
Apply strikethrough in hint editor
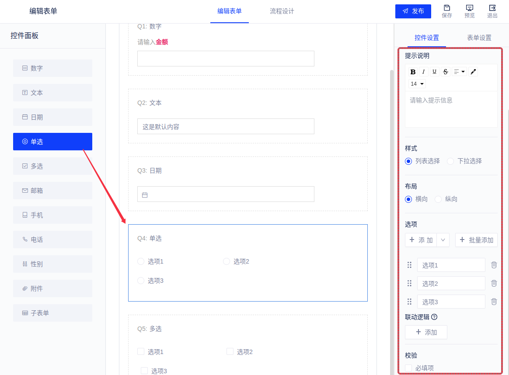[445, 72]
